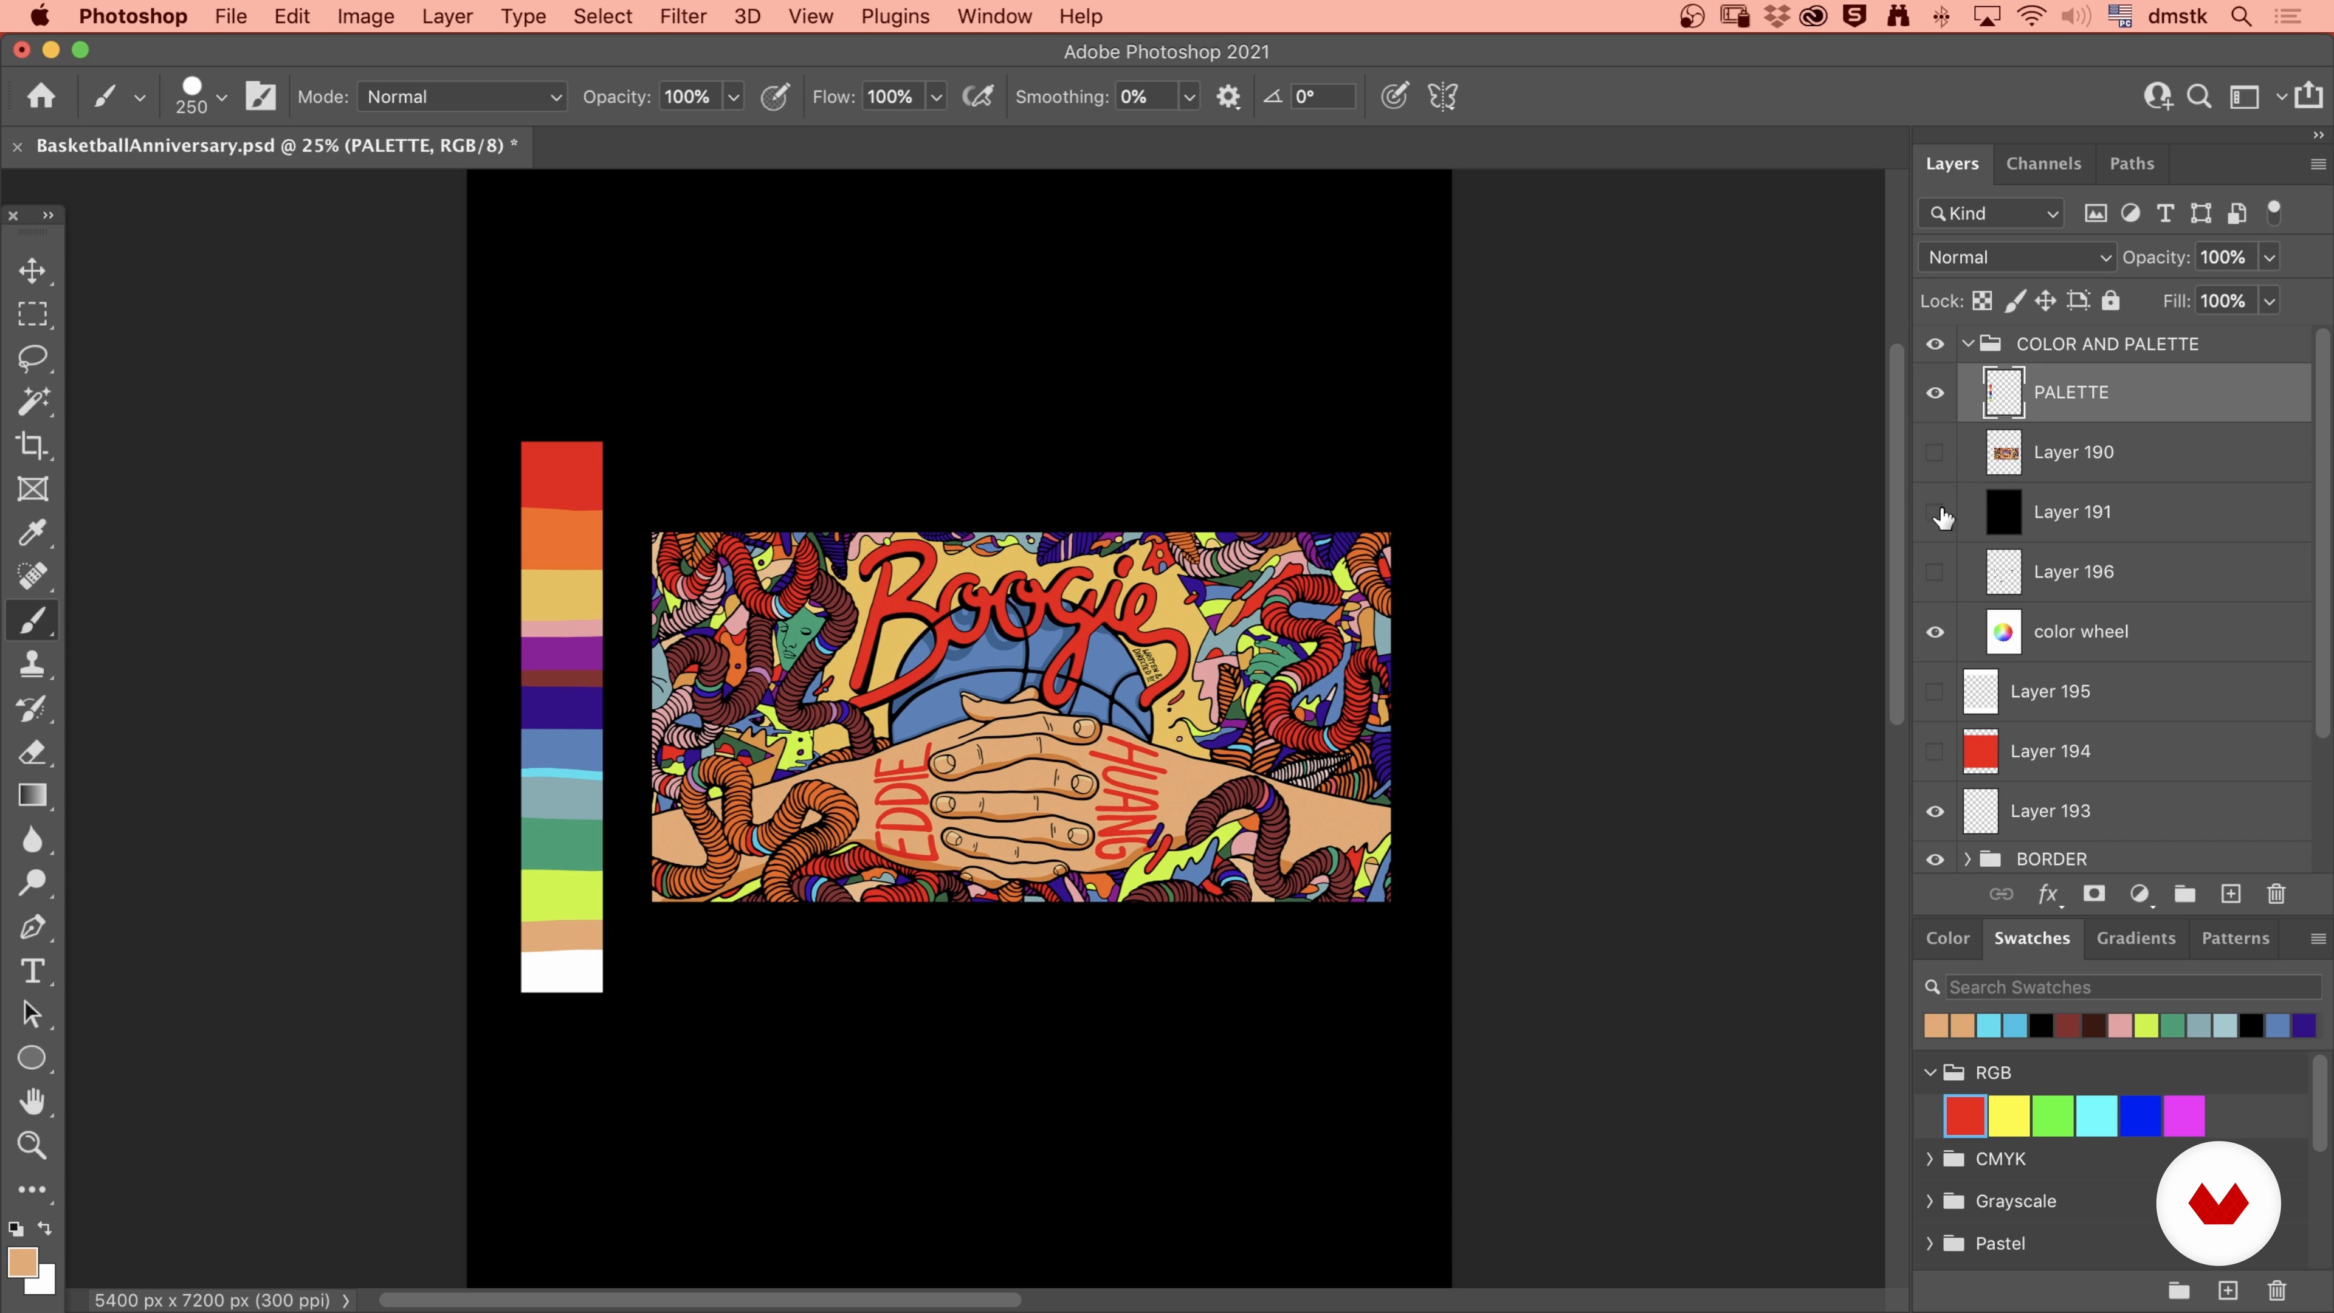Select the Healing Brush tool

click(33, 576)
